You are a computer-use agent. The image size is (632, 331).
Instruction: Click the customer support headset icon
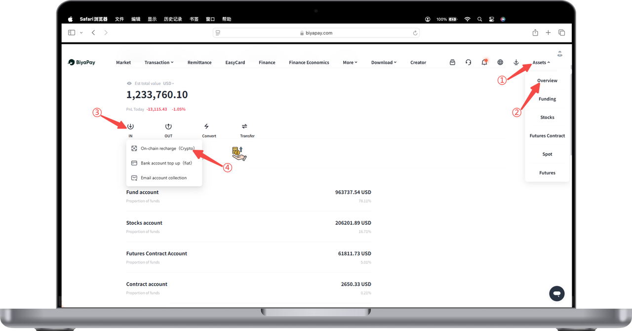point(469,62)
